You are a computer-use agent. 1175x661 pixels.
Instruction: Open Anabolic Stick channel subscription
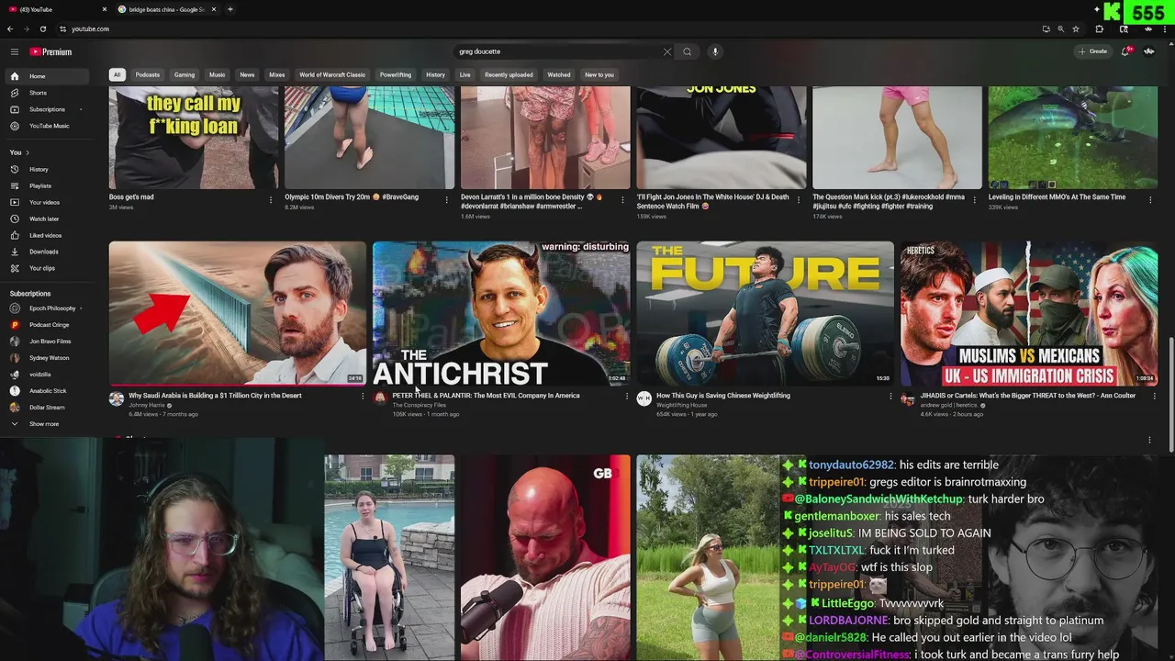pos(46,391)
